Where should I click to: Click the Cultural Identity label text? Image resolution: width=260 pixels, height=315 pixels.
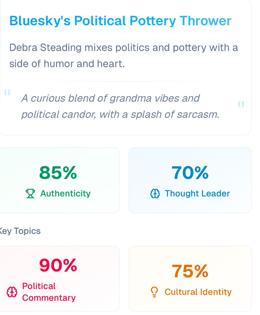[x=198, y=292]
